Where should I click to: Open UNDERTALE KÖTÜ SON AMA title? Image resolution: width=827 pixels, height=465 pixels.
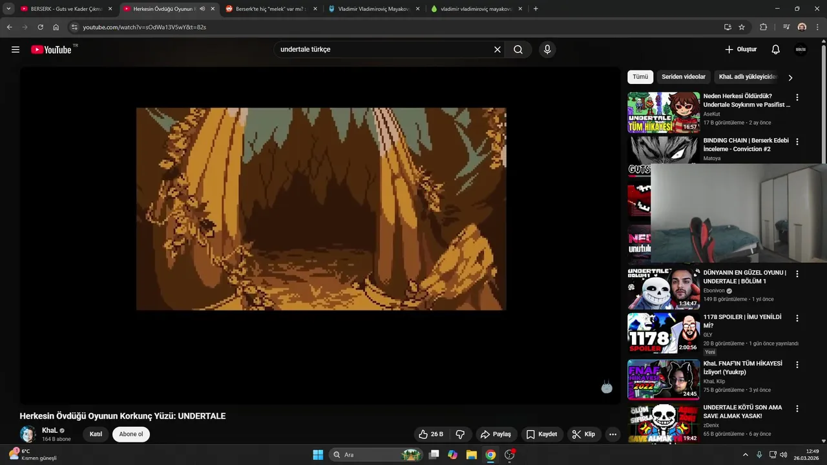point(742,412)
